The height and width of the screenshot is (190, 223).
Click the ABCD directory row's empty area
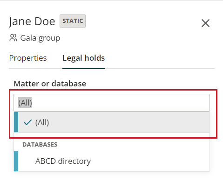(149, 161)
